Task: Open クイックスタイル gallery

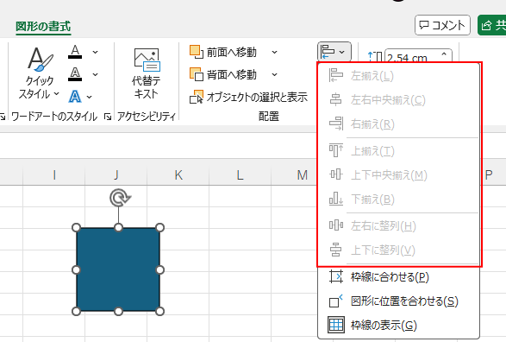Action: [x=39, y=73]
